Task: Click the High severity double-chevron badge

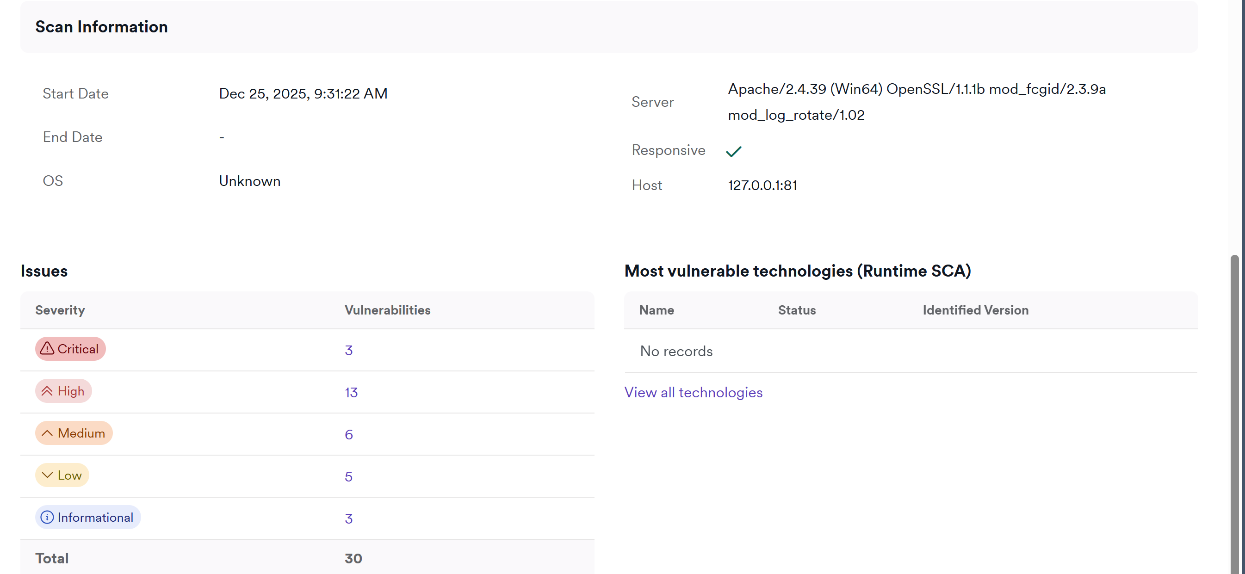Action: (63, 391)
